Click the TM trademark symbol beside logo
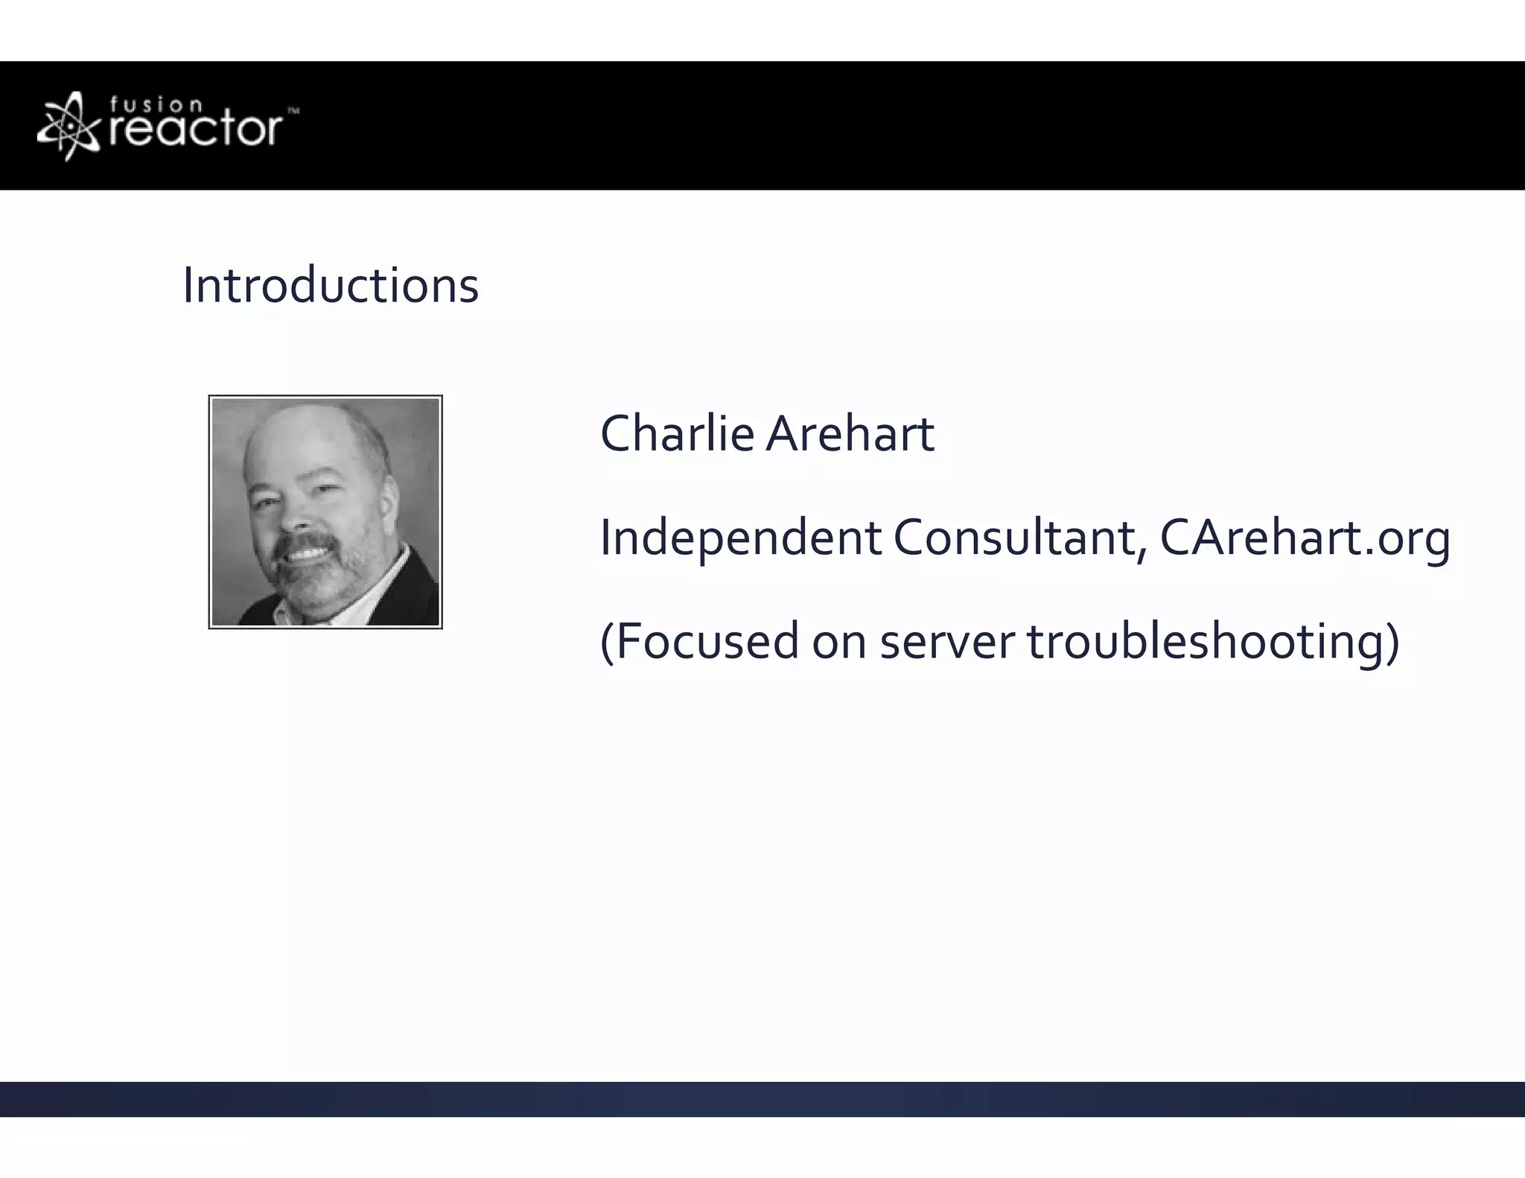 pos(293,112)
